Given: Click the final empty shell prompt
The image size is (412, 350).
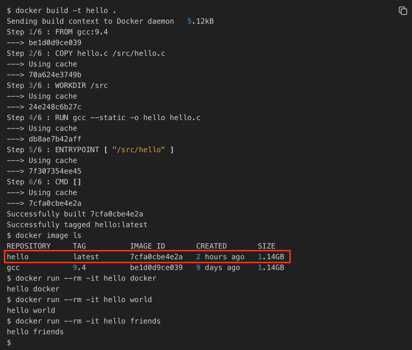Looking at the screenshot, I should [x=9, y=343].
